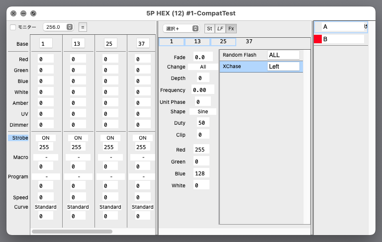Select fixture 13 in the Fx header

[x=197, y=42]
